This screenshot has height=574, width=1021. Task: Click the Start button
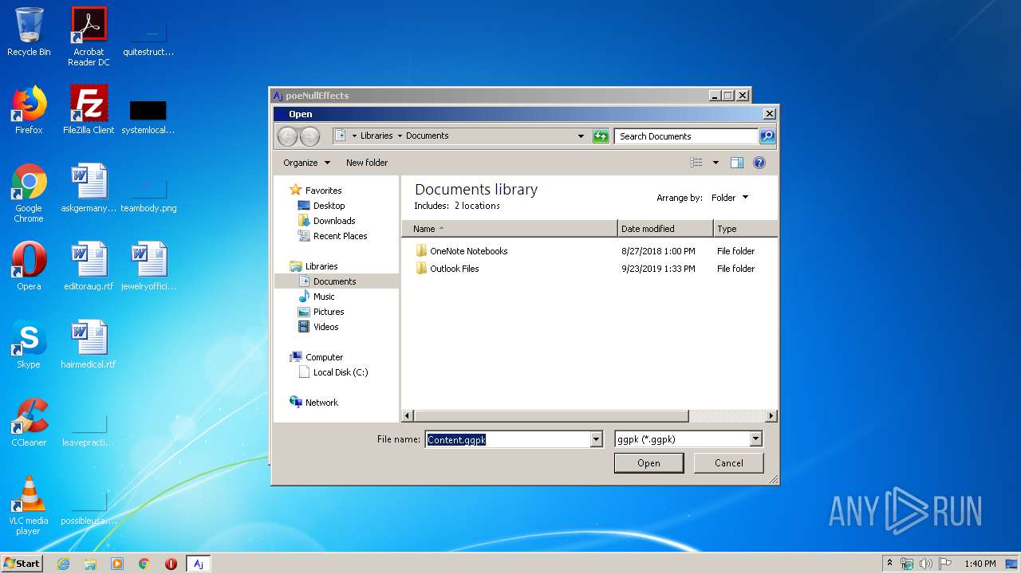point(22,564)
